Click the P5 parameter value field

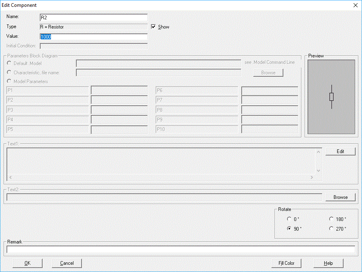click(x=119, y=129)
